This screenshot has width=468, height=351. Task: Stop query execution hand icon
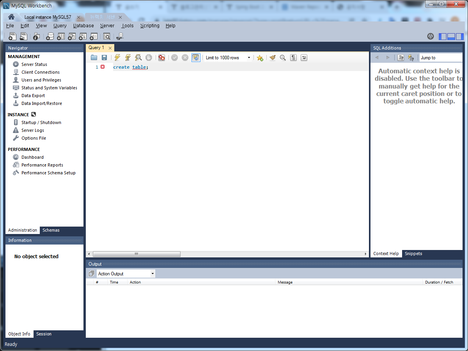point(149,58)
